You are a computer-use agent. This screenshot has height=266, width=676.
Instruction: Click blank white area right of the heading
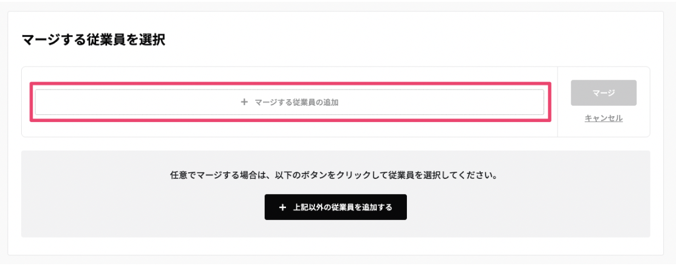tap(409, 41)
